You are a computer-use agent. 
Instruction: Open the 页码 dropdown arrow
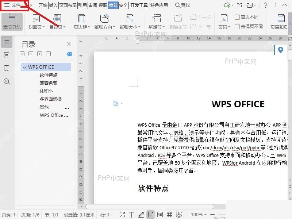click(x=229, y=27)
